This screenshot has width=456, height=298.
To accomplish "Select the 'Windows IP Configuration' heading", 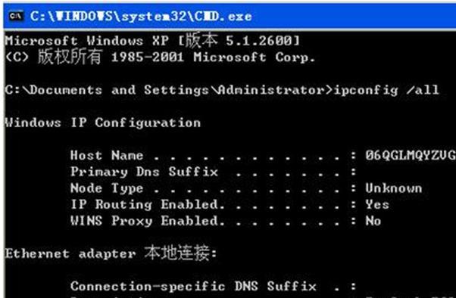I will 103,123.
